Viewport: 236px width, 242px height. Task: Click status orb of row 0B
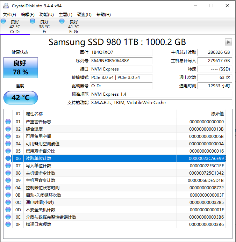pyautogui.click(x=8, y=195)
